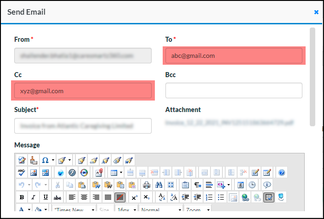Expand the Insert Table dropdown arrow
Screen dimensions: 324x219
coord(121,173)
